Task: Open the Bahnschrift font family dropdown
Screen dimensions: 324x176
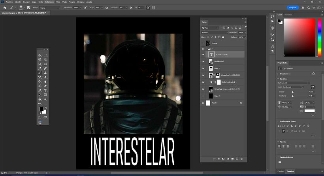Action: [x=294, y=83]
